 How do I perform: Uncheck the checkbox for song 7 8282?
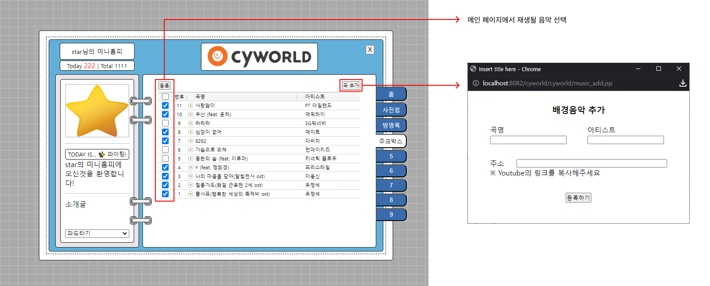point(165,141)
